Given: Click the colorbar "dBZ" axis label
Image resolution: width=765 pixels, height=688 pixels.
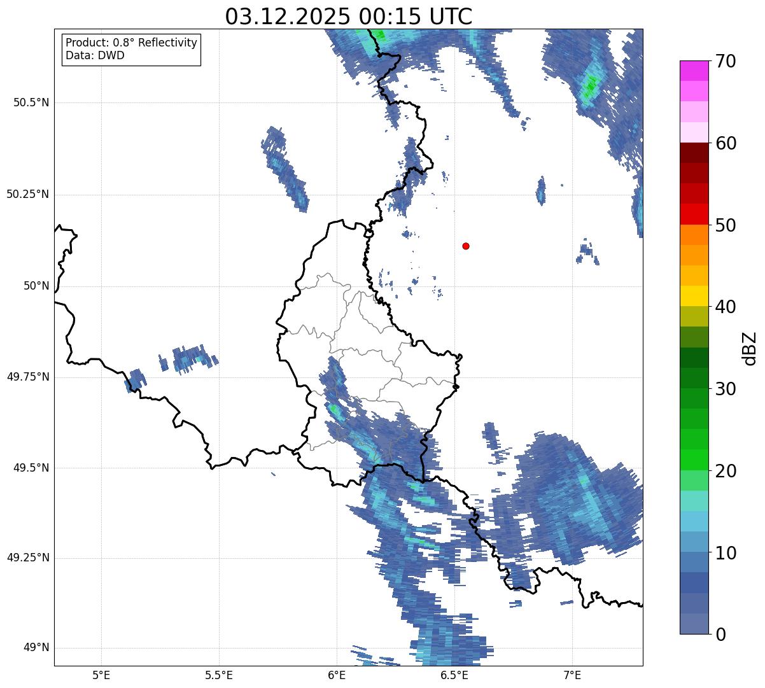Looking at the screenshot, I should [x=750, y=348].
